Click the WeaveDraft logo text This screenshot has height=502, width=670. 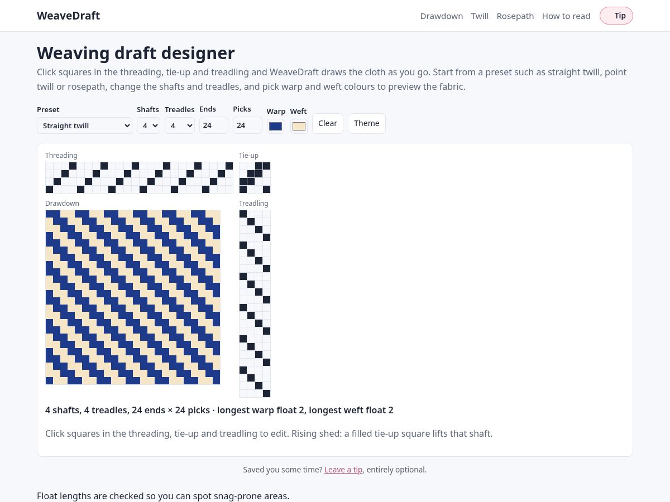tap(68, 16)
